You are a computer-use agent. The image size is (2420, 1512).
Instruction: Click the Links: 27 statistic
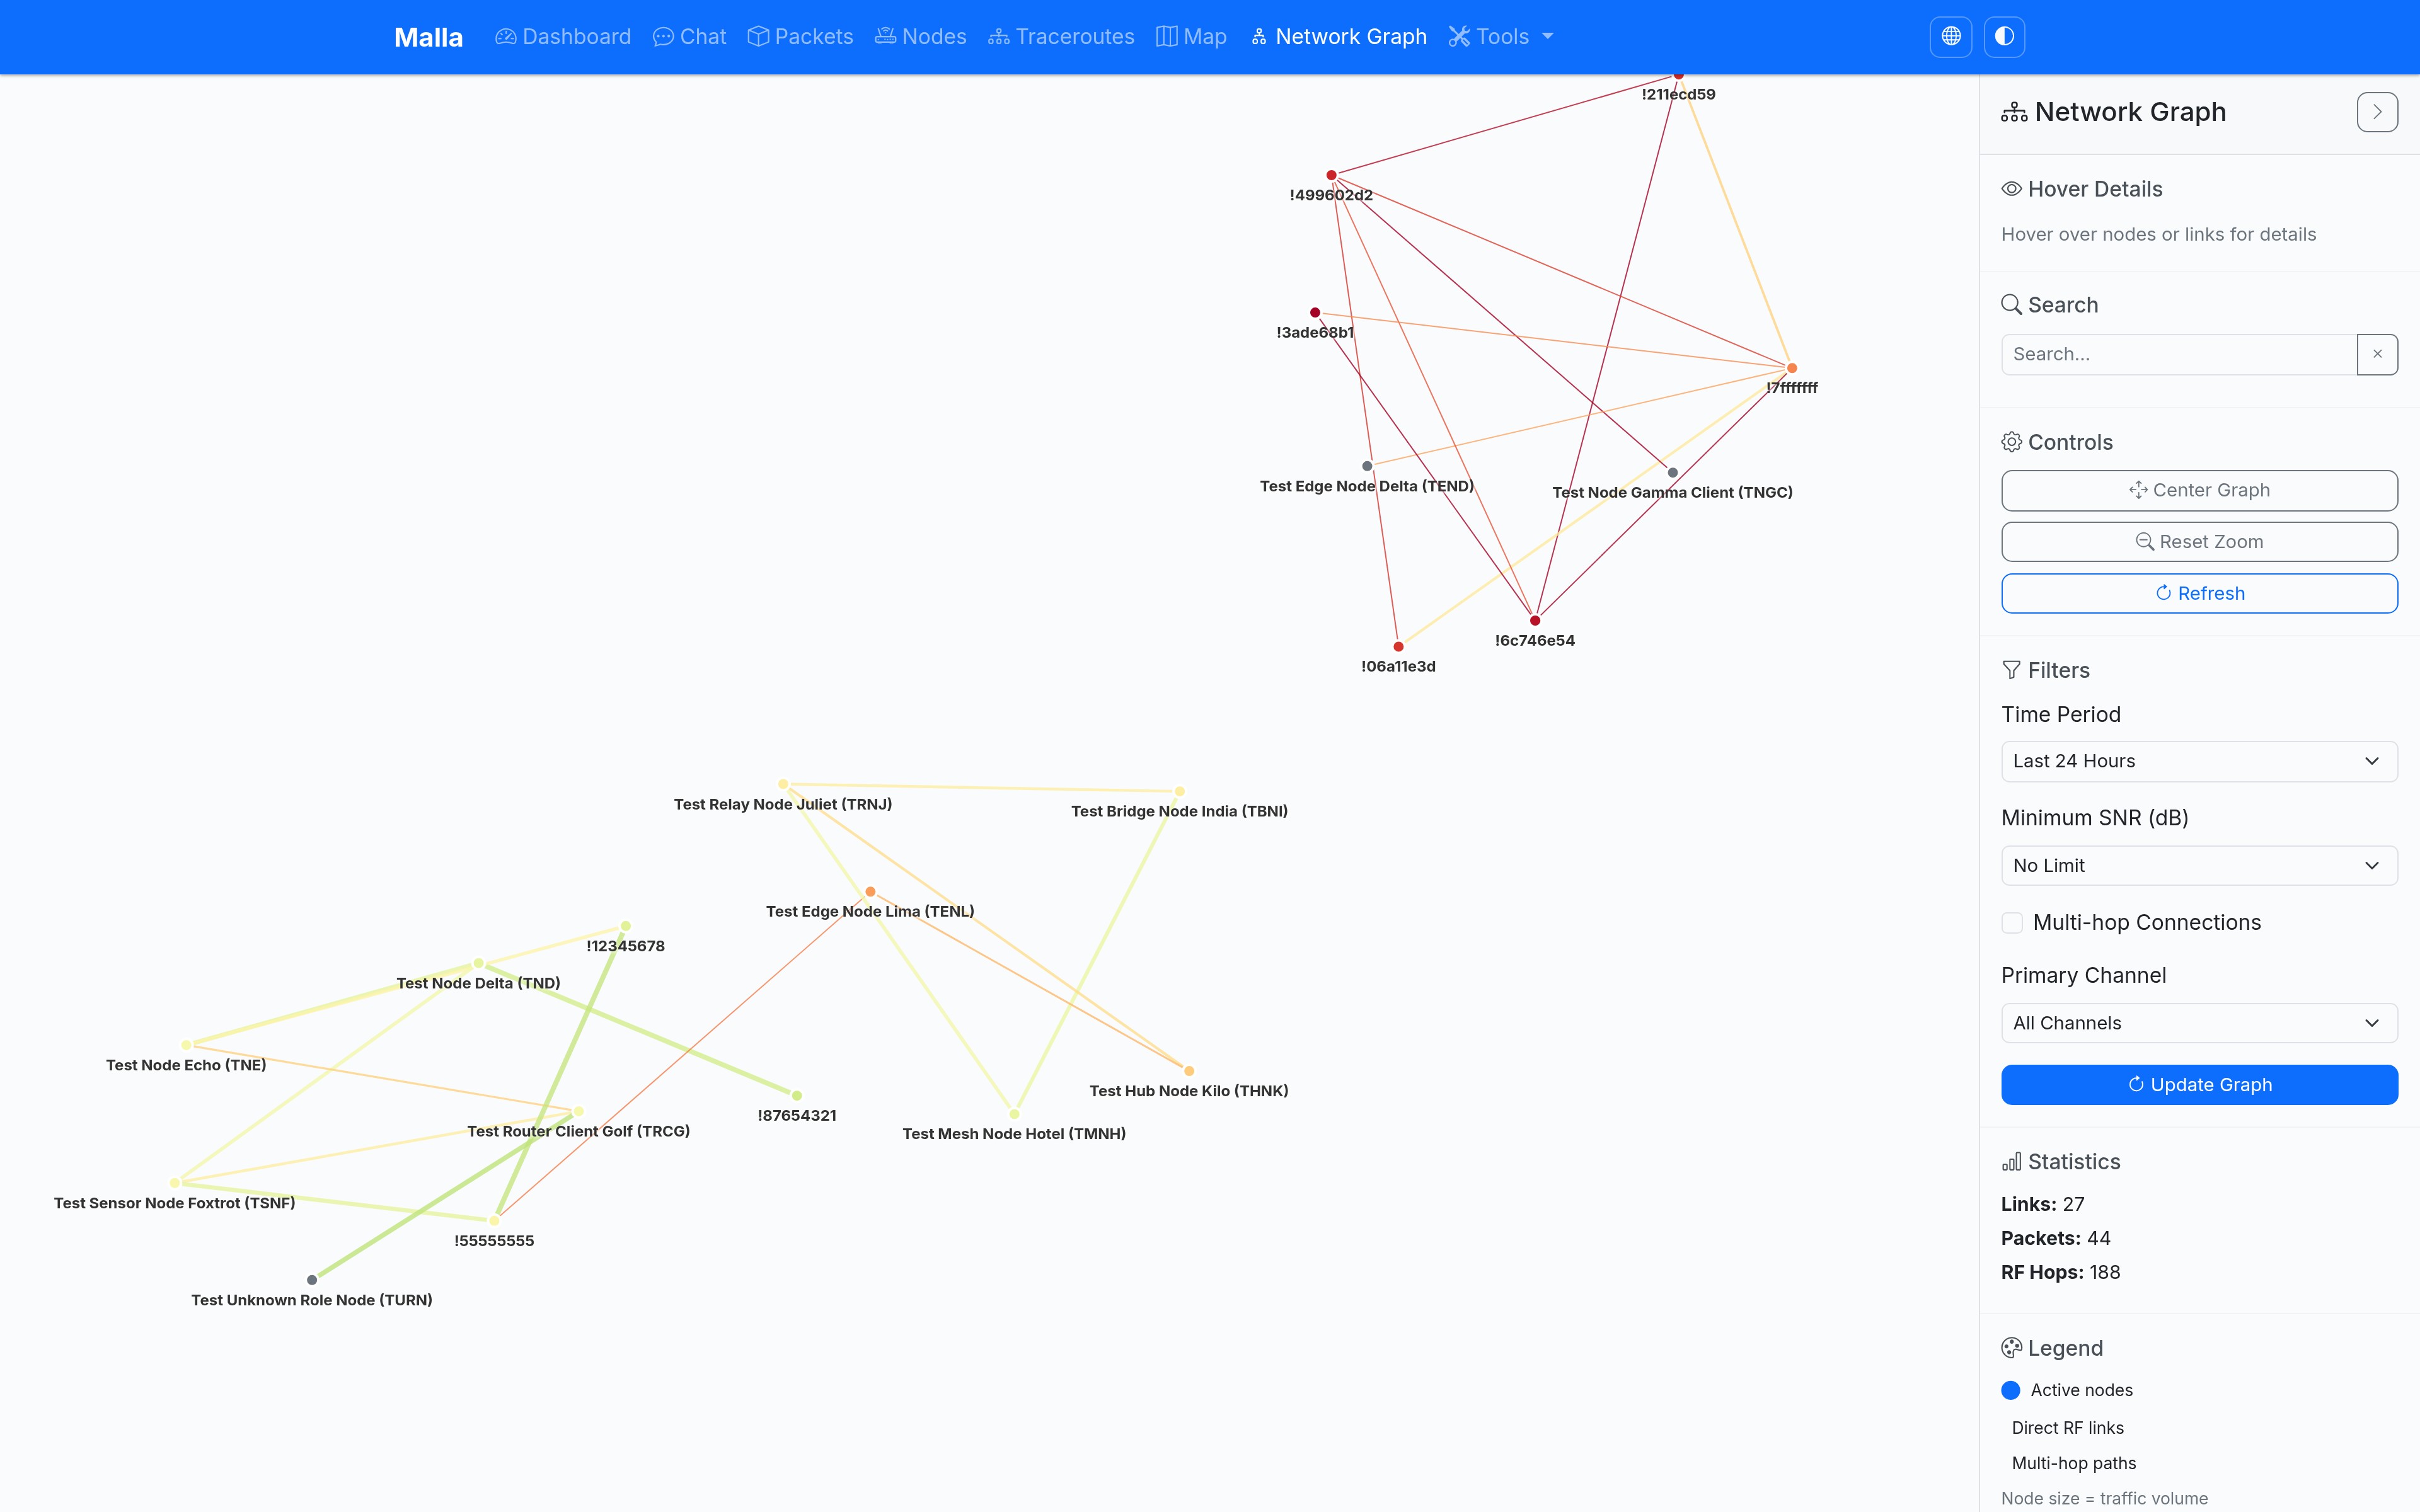[x=2042, y=1204]
